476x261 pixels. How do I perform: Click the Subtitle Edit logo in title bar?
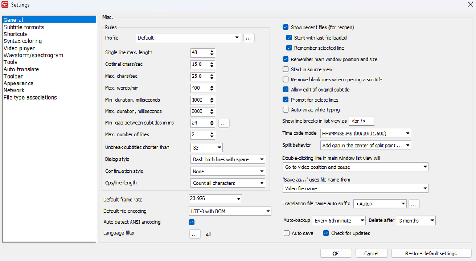coord(5,5)
